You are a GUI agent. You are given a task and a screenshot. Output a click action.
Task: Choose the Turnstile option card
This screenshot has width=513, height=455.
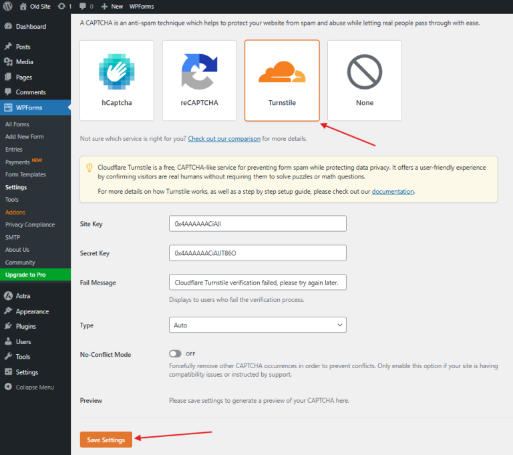[x=282, y=81]
